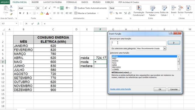
Task: Open Mesclar e Centralizar dropdown arrow
Action: pyautogui.click(x=98, y=13)
